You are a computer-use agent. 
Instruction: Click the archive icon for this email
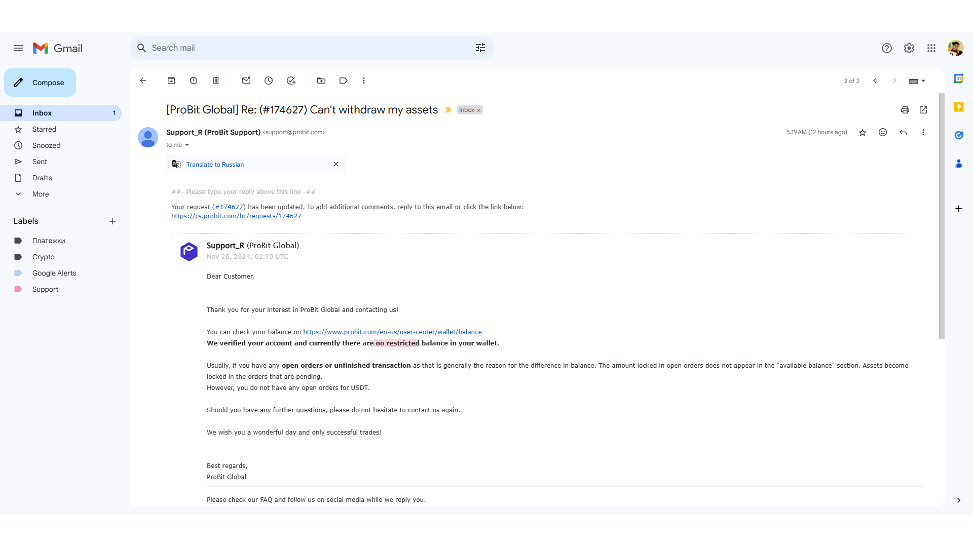coord(171,80)
